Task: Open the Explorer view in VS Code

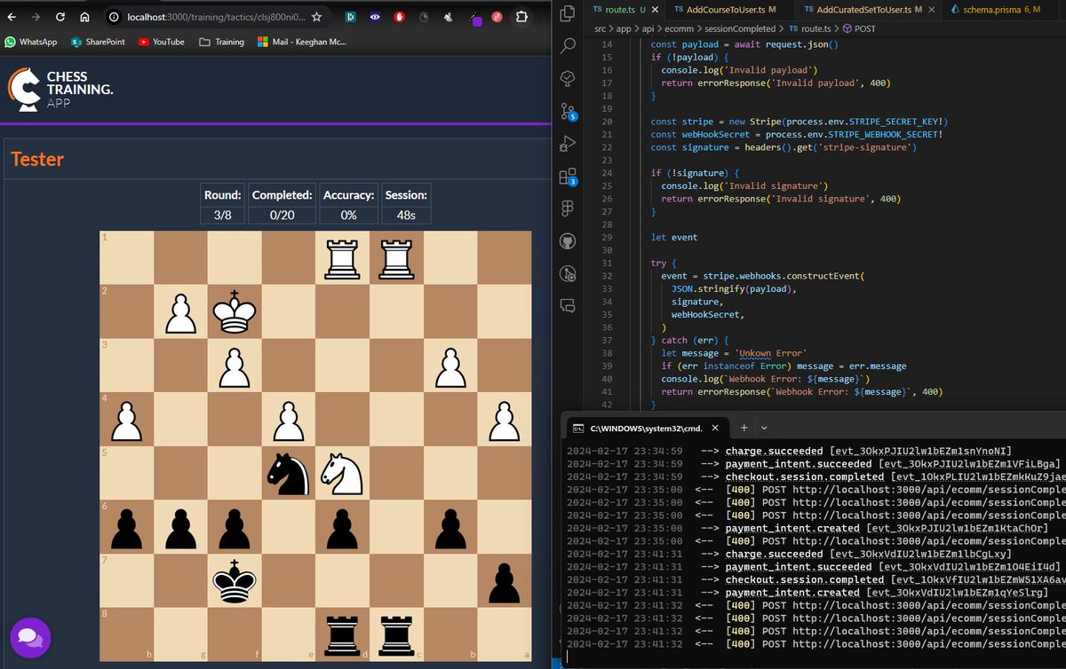Action: 567,12
